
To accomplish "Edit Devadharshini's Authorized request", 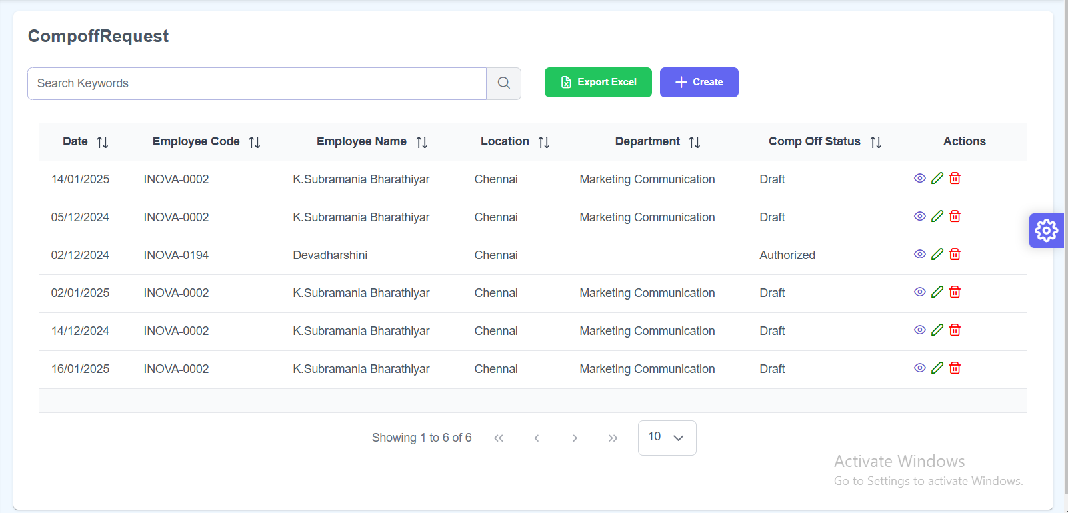I will tap(937, 254).
